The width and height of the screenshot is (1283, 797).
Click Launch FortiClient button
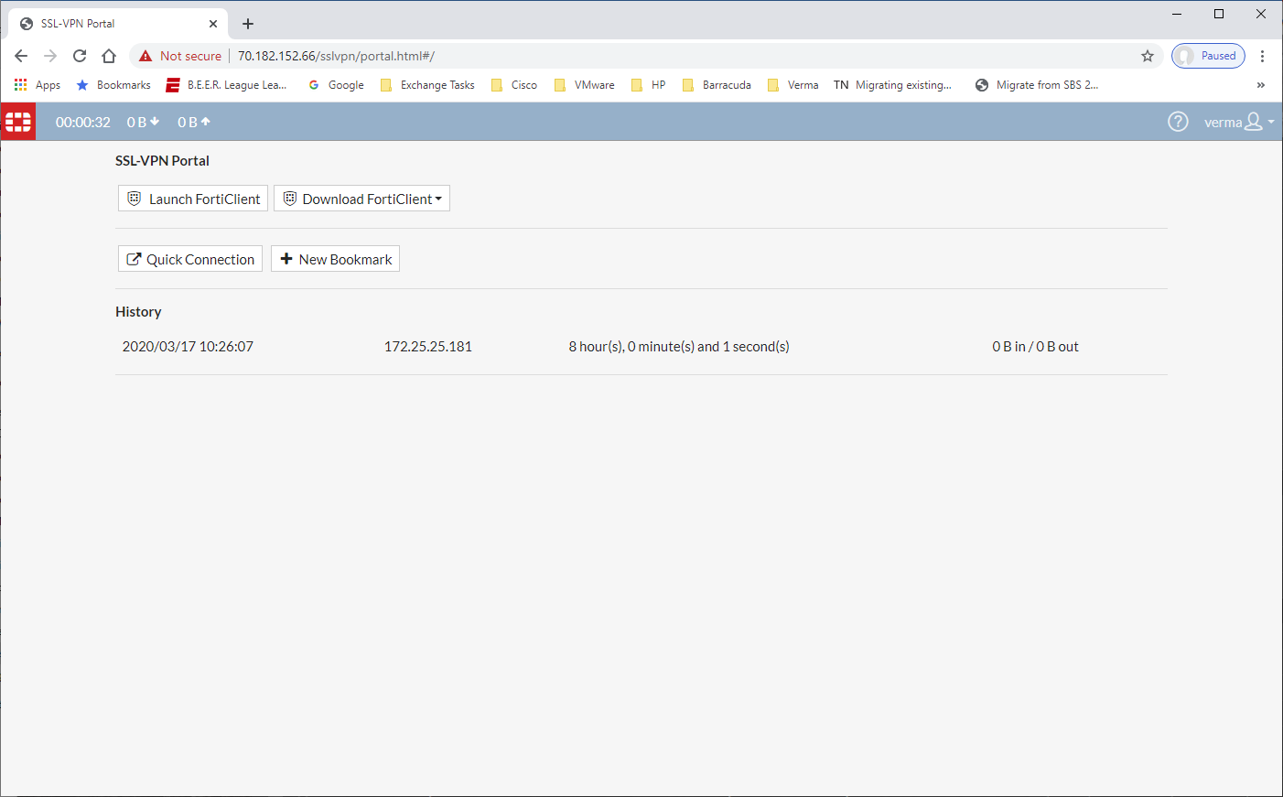pyautogui.click(x=193, y=199)
